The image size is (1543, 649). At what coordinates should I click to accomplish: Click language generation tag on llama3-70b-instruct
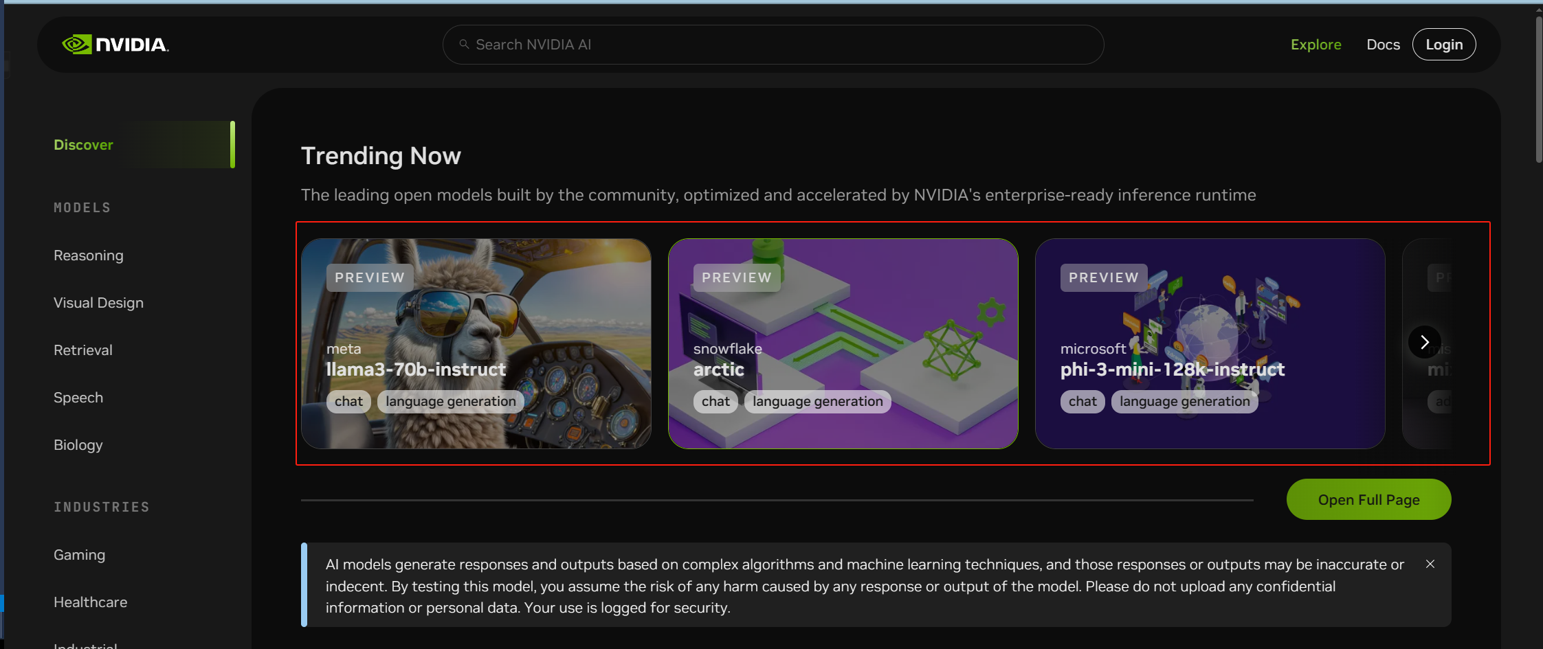coord(451,402)
